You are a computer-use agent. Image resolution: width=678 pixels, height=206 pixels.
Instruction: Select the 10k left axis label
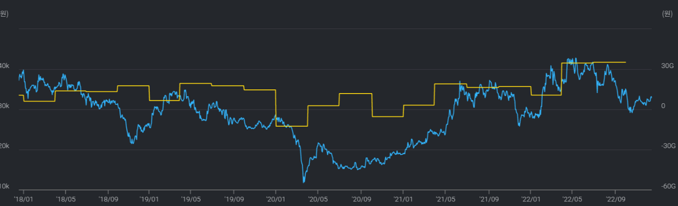tap(4, 187)
